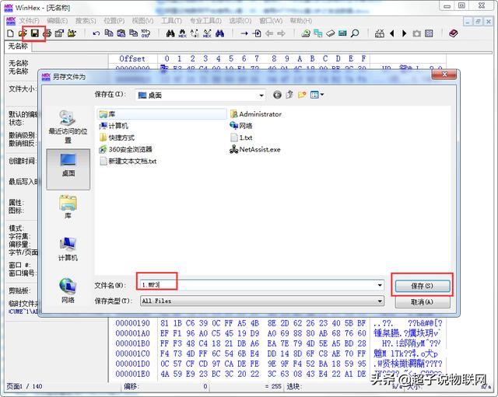Select NetAssist.exe in the file list
The height and width of the screenshot is (397, 498).
(255, 149)
